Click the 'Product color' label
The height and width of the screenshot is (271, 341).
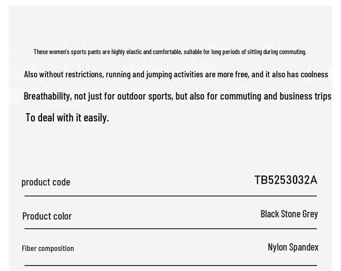tap(47, 216)
